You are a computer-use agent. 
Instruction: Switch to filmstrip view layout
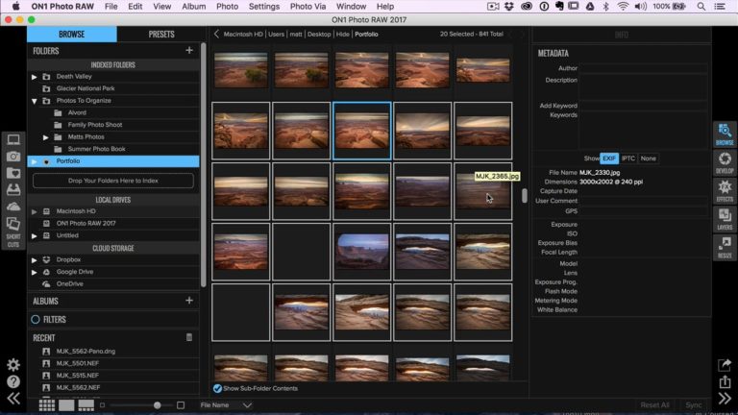(86, 405)
